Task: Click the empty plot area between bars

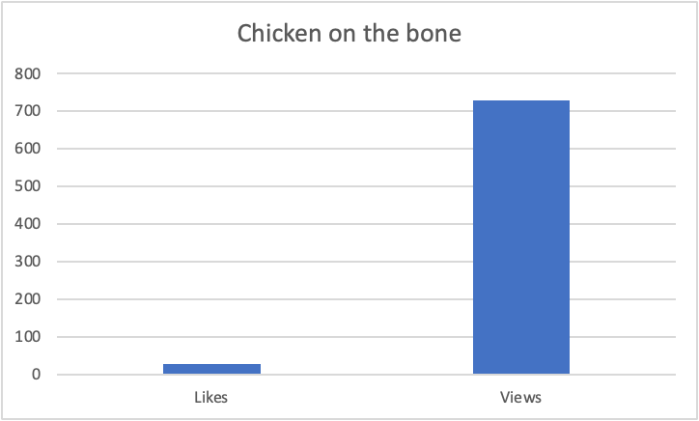Action: click(x=367, y=205)
